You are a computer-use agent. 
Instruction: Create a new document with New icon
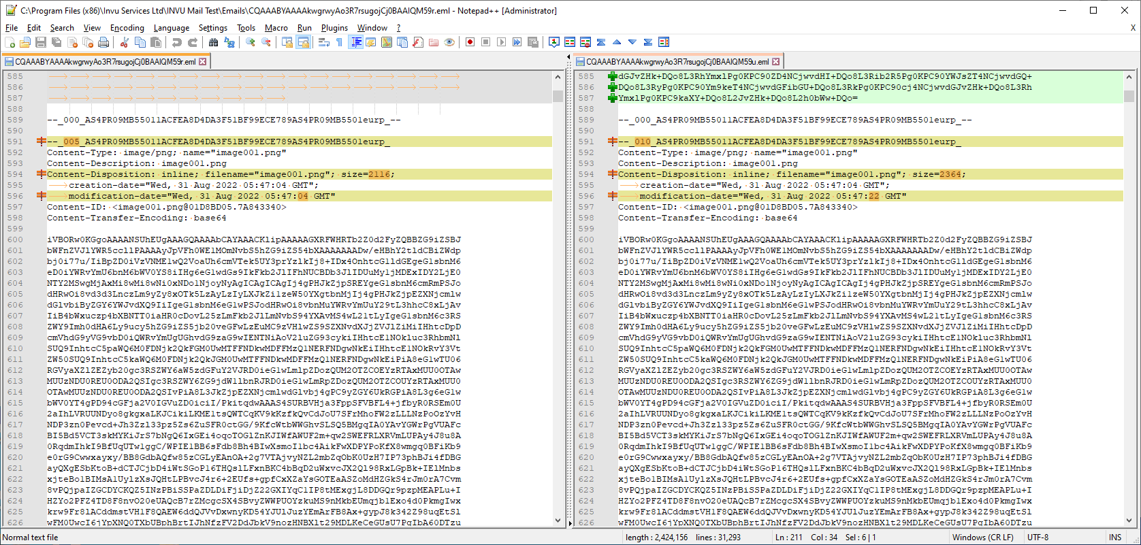coord(10,42)
